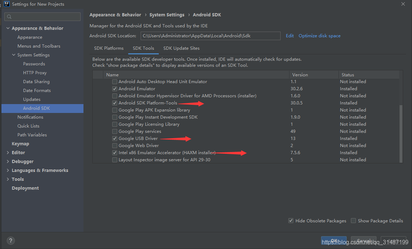
Task: Select HTTP Proxy in the settings tree
Action: tap(35, 73)
